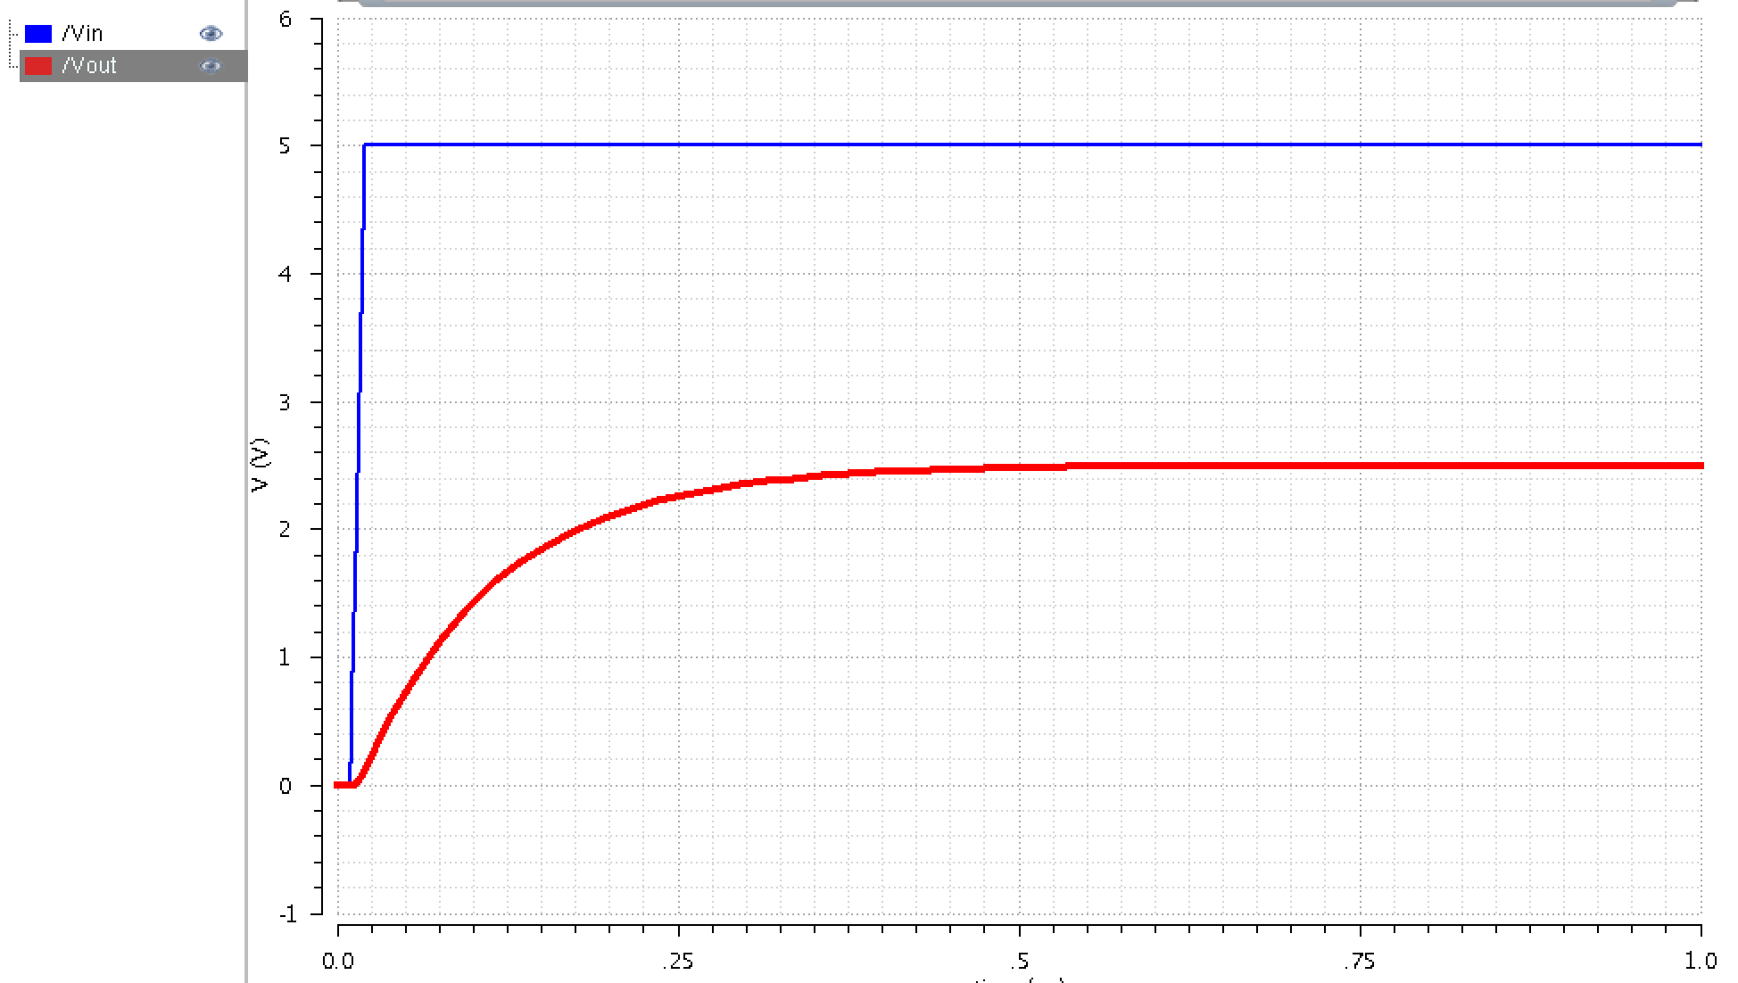Click the .25 tick label on x-axis
1738x983 pixels.
pyautogui.click(x=678, y=962)
